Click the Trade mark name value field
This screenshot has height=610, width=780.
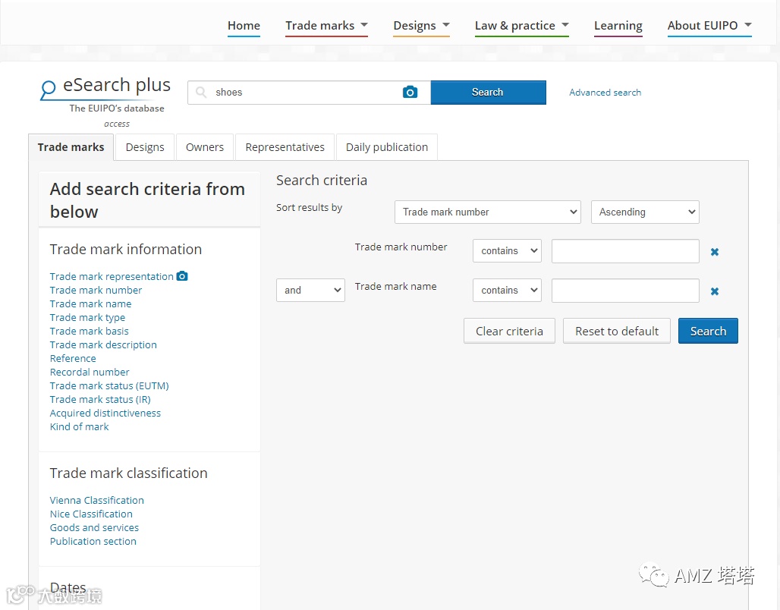[624, 290]
